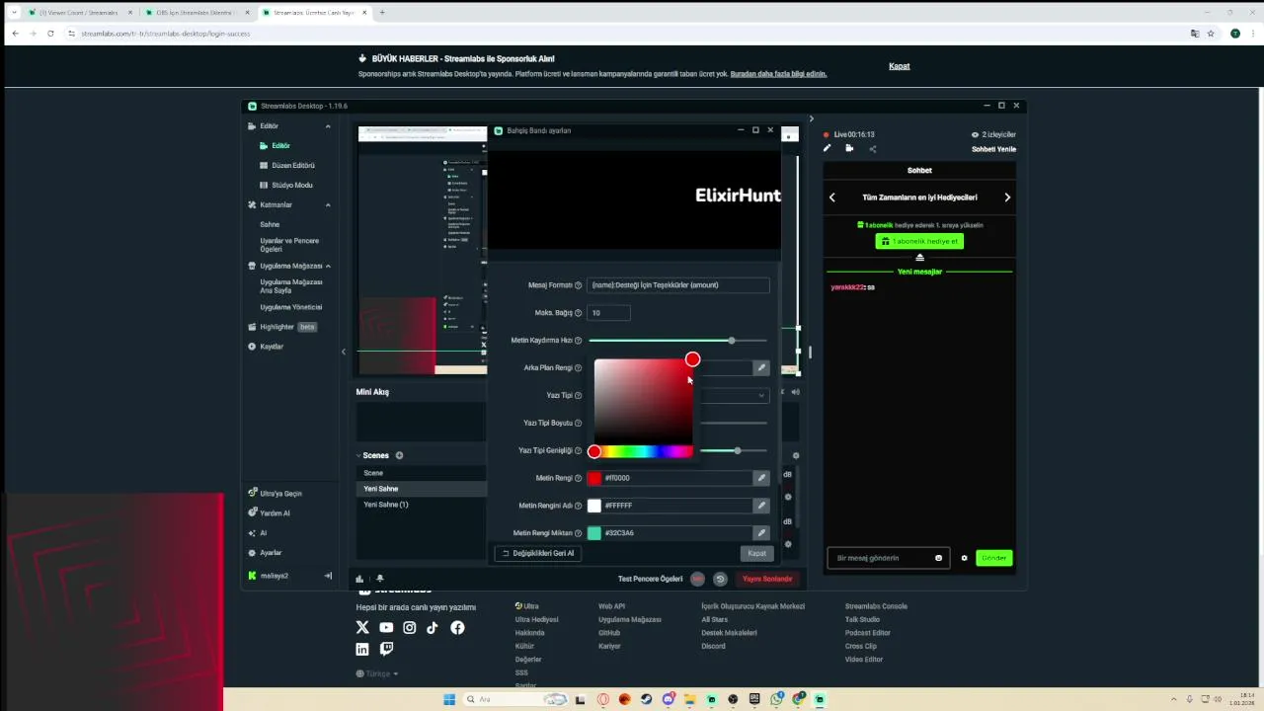Collapse the Editör section in the sidebar
The width and height of the screenshot is (1264, 711).
[x=328, y=126]
